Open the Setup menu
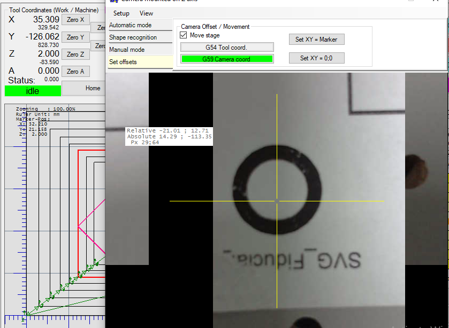Screen dimensions: 449x328 point(121,13)
